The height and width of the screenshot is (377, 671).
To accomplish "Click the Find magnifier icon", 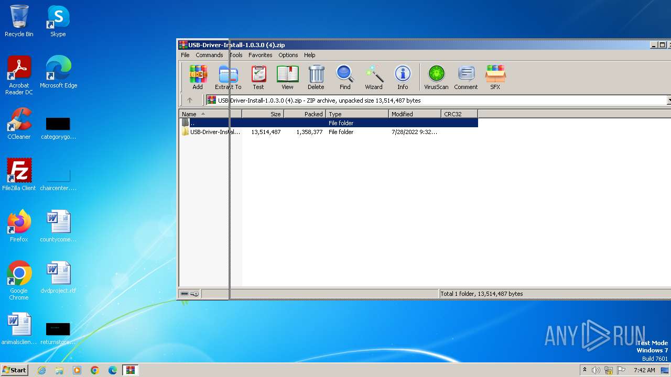I will 345,77.
